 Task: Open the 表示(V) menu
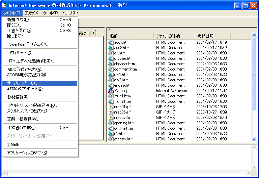point(31,13)
